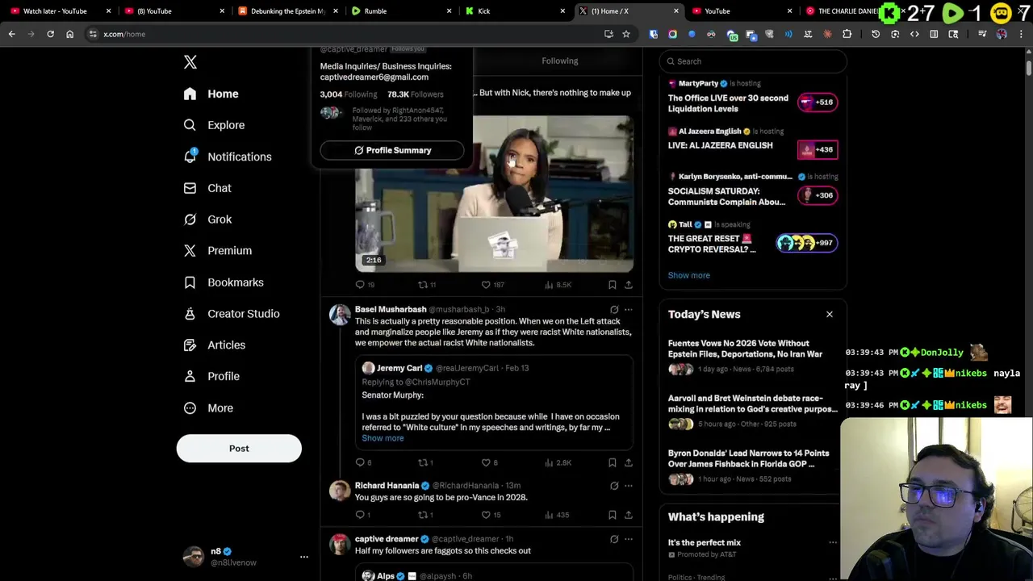Open more options on captive dreamer post
This screenshot has height=581, width=1033.
click(629, 539)
